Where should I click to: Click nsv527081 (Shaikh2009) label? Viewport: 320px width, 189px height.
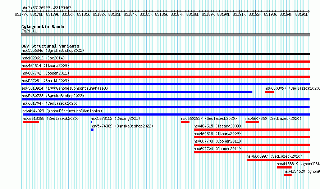[45, 81]
